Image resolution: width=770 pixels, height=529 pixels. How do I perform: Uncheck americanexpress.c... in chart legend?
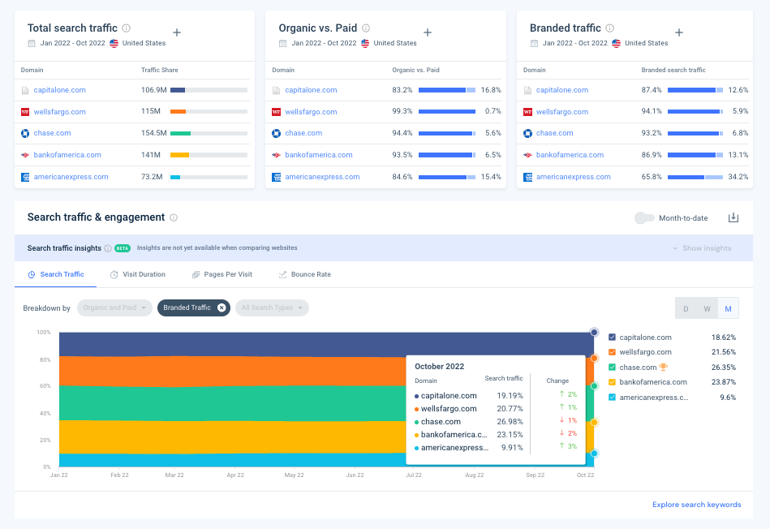click(612, 398)
